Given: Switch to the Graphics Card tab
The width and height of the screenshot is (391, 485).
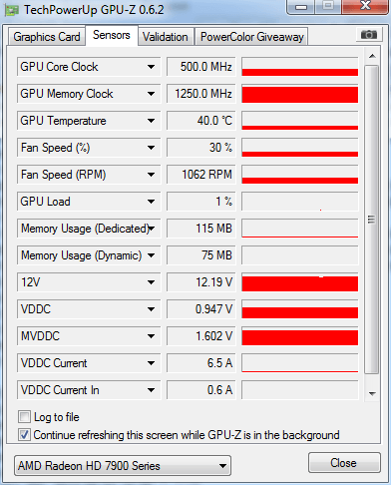Looking at the screenshot, I should point(47,37).
